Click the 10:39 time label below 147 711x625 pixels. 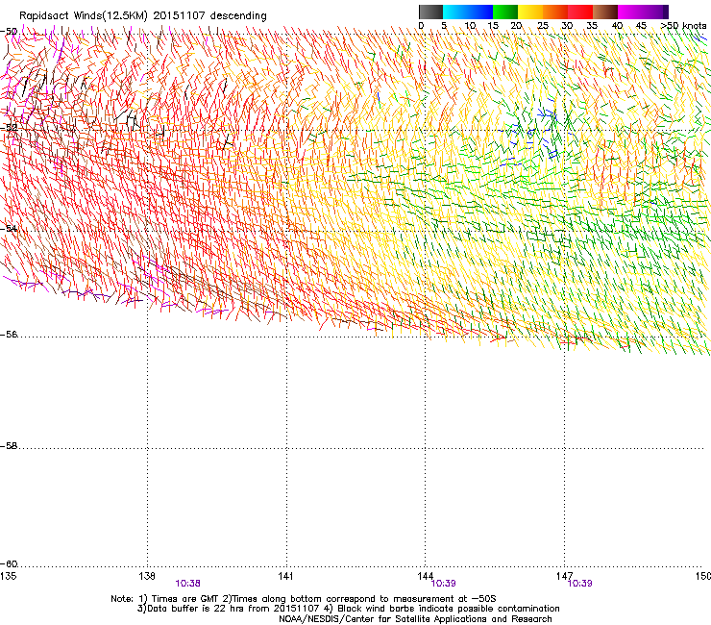[580, 584]
